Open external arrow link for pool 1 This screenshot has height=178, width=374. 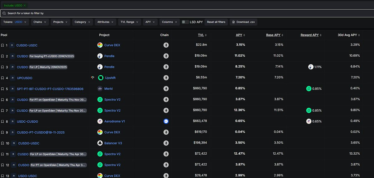(12, 45)
